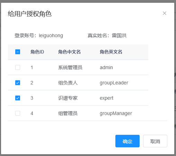Image resolution: width=176 pixels, height=156 pixels.
Task: Click the 角色中文名 column header
Action: (x=69, y=52)
